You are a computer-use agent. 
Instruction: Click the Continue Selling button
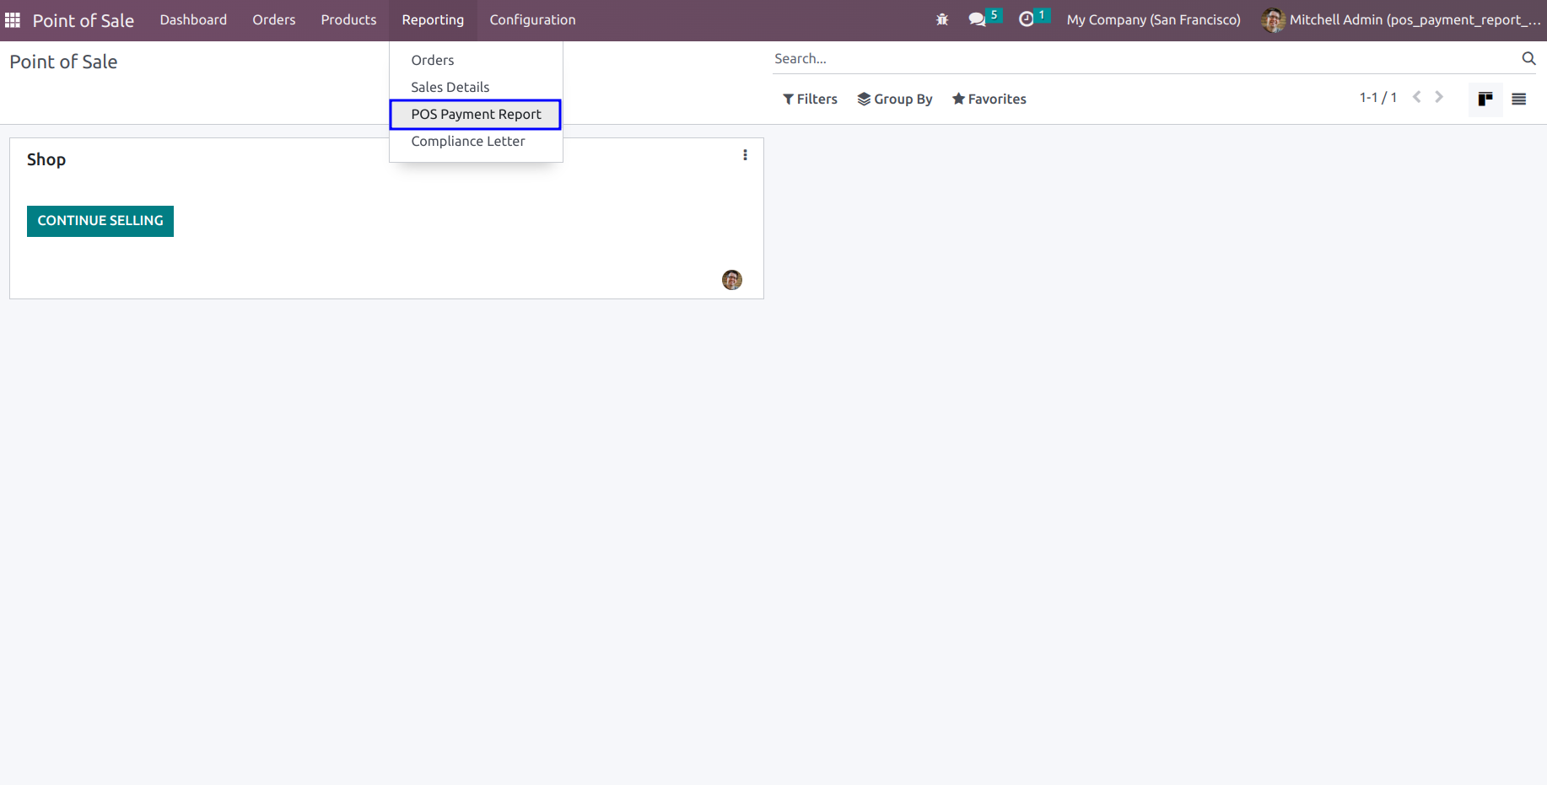pos(100,221)
